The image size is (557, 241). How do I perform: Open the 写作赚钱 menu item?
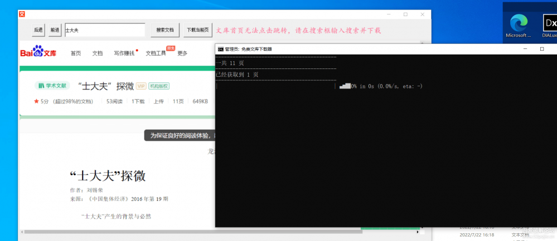tap(124, 53)
